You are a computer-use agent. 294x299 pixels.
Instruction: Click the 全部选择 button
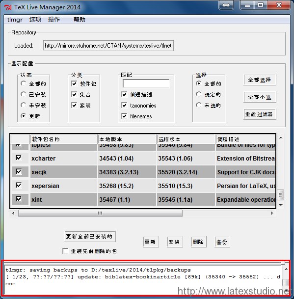pos(260,80)
